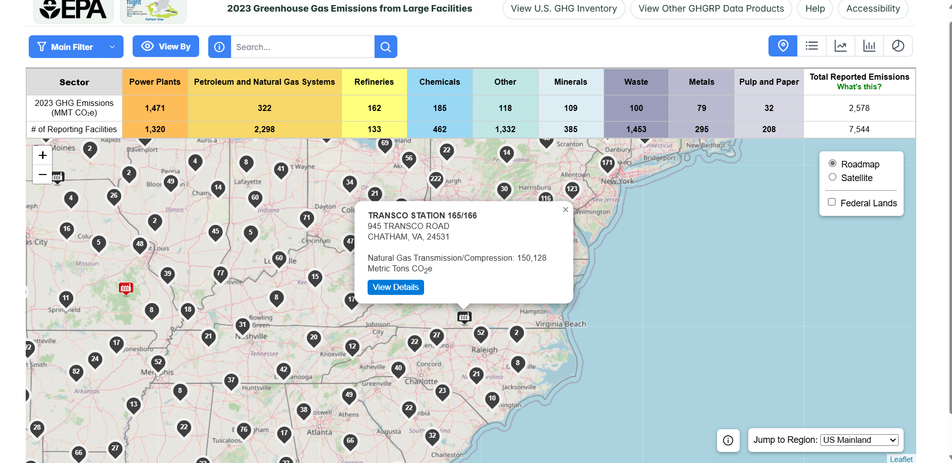Open the info icon near Jump to Region
The width and height of the screenshot is (952, 463).
tap(728, 440)
